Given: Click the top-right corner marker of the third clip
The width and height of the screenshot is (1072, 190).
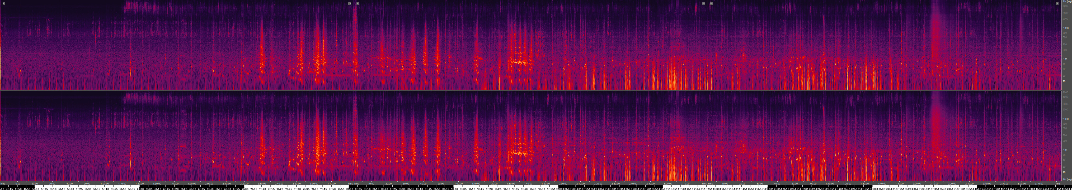Looking at the screenshot, I should pos(1057,4).
